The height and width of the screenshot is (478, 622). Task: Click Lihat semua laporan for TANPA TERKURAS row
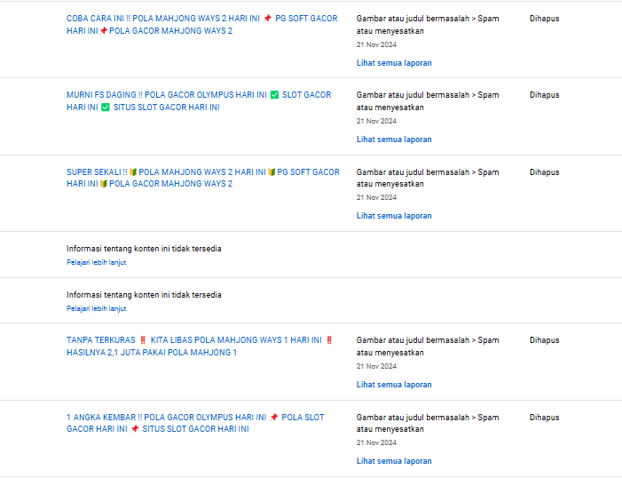click(x=394, y=385)
